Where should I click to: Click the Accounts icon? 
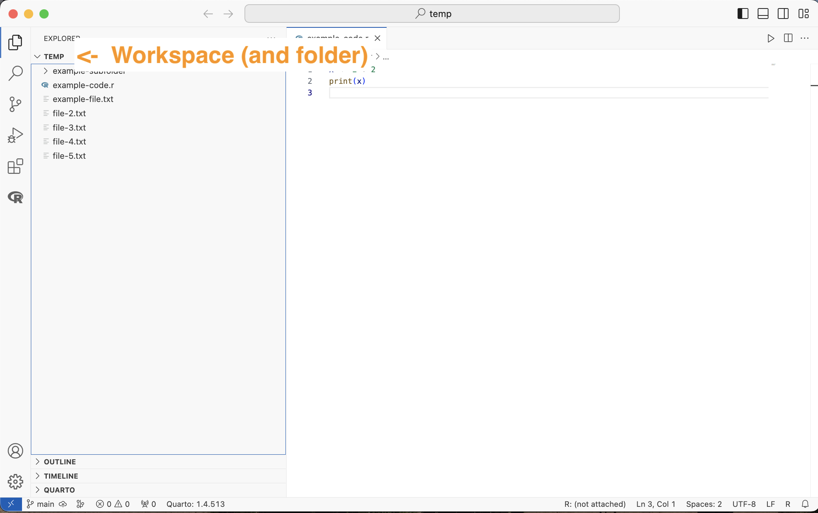pos(15,451)
